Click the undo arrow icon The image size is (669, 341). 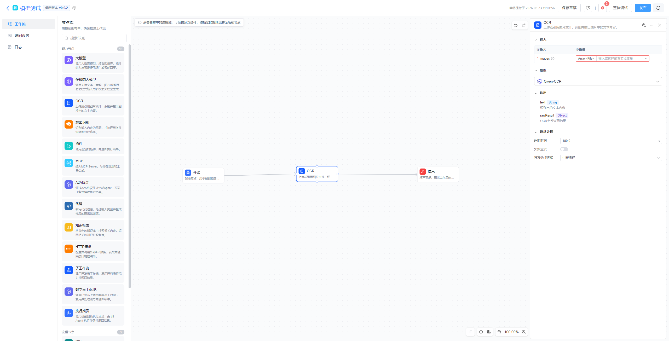[516, 25]
